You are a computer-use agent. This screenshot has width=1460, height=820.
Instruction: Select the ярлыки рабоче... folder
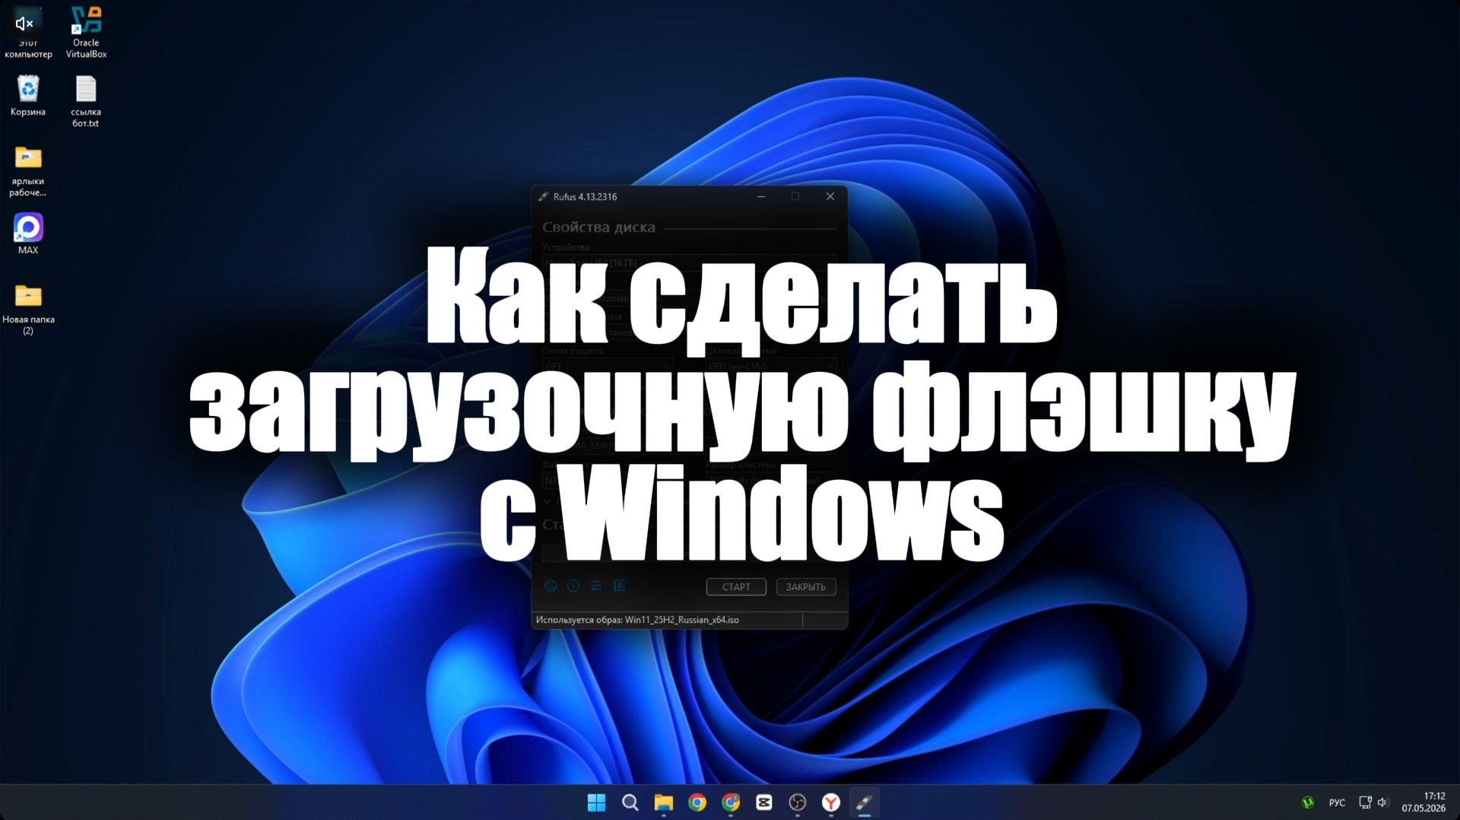click(x=28, y=171)
